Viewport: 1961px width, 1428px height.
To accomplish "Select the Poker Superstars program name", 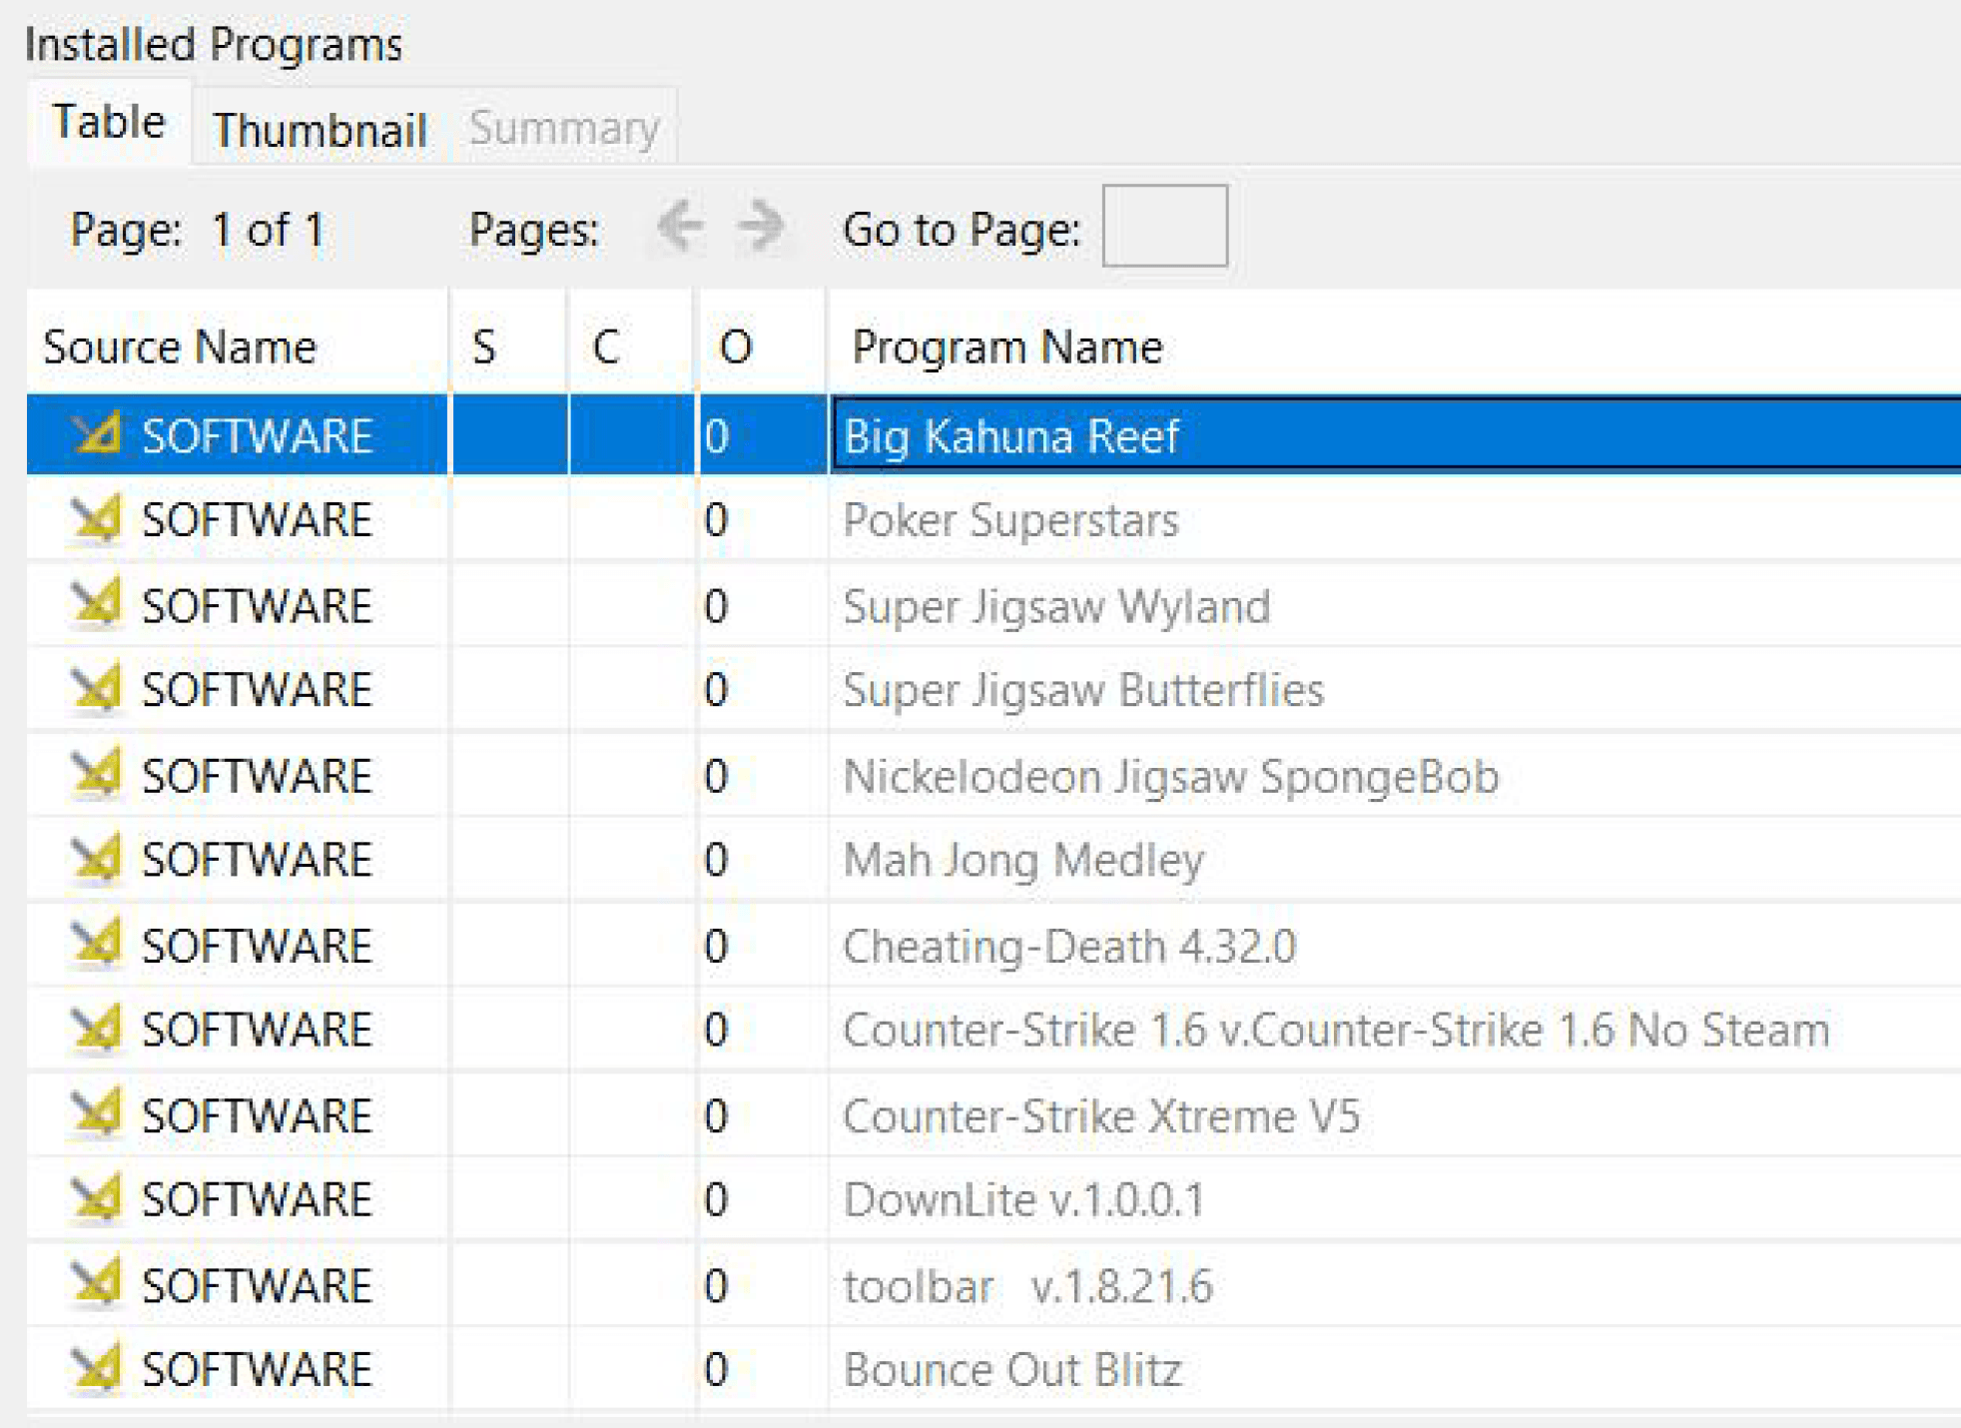I will [x=1010, y=519].
